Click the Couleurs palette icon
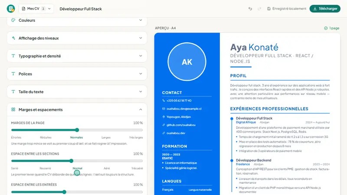Viewport: 347px width, 195px height. (x=13, y=20)
